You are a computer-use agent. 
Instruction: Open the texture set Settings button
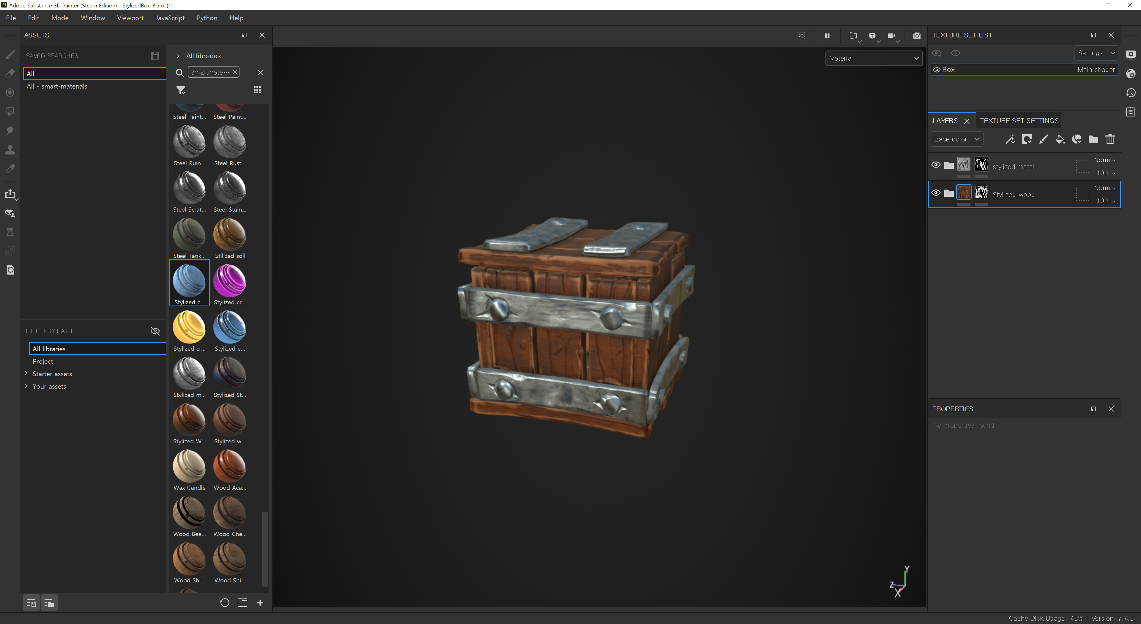(1096, 53)
